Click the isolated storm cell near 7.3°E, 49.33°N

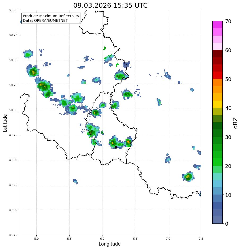[x=188, y=177]
